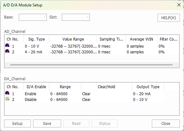The image size is (184, 131).
Task: Click the 'Enable' cell of DA channel 1
Action: click(x=31, y=94)
